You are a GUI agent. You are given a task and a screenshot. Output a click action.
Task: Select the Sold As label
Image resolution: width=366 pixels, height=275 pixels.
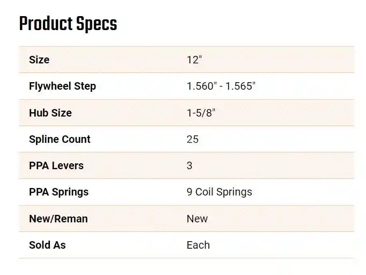[x=47, y=245]
